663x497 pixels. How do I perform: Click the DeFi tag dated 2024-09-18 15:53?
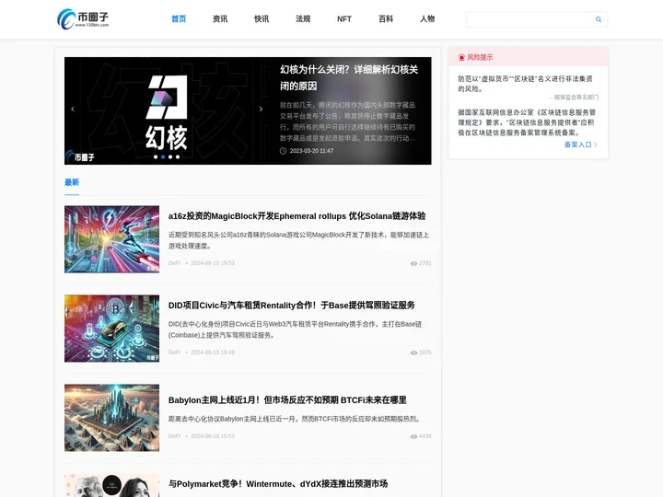click(x=174, y=436)
